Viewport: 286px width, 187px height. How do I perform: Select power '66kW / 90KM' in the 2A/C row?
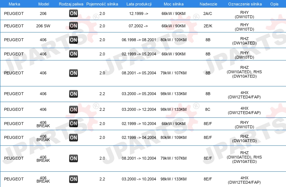(x=173, y=13)
